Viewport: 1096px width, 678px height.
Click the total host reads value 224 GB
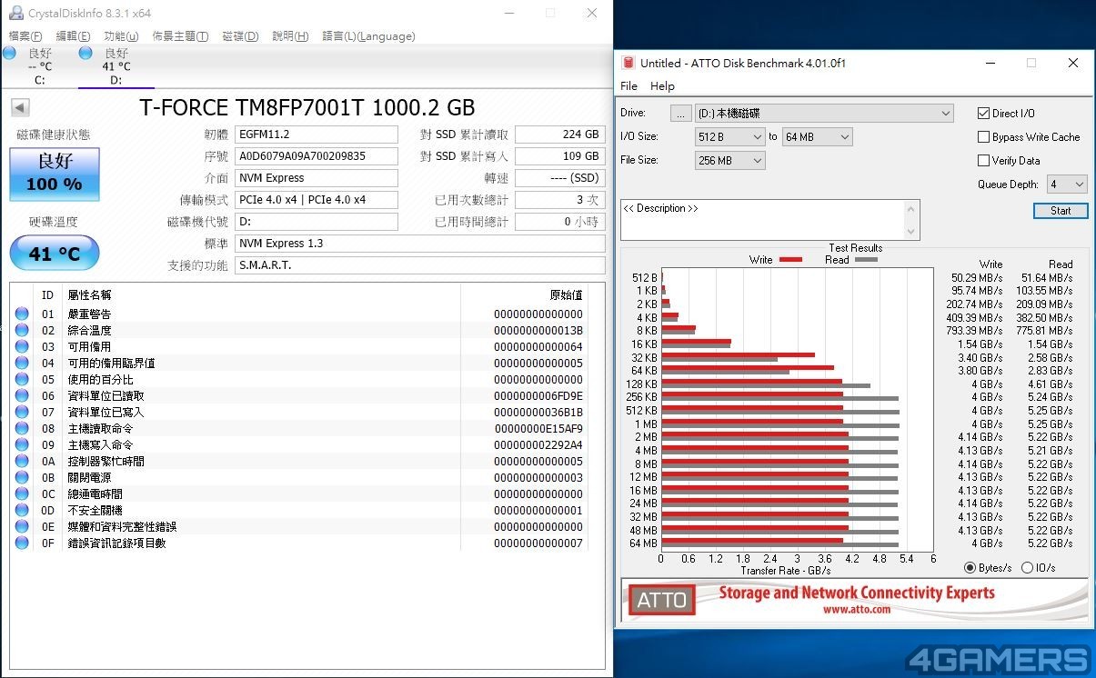[x=560, y=135]
